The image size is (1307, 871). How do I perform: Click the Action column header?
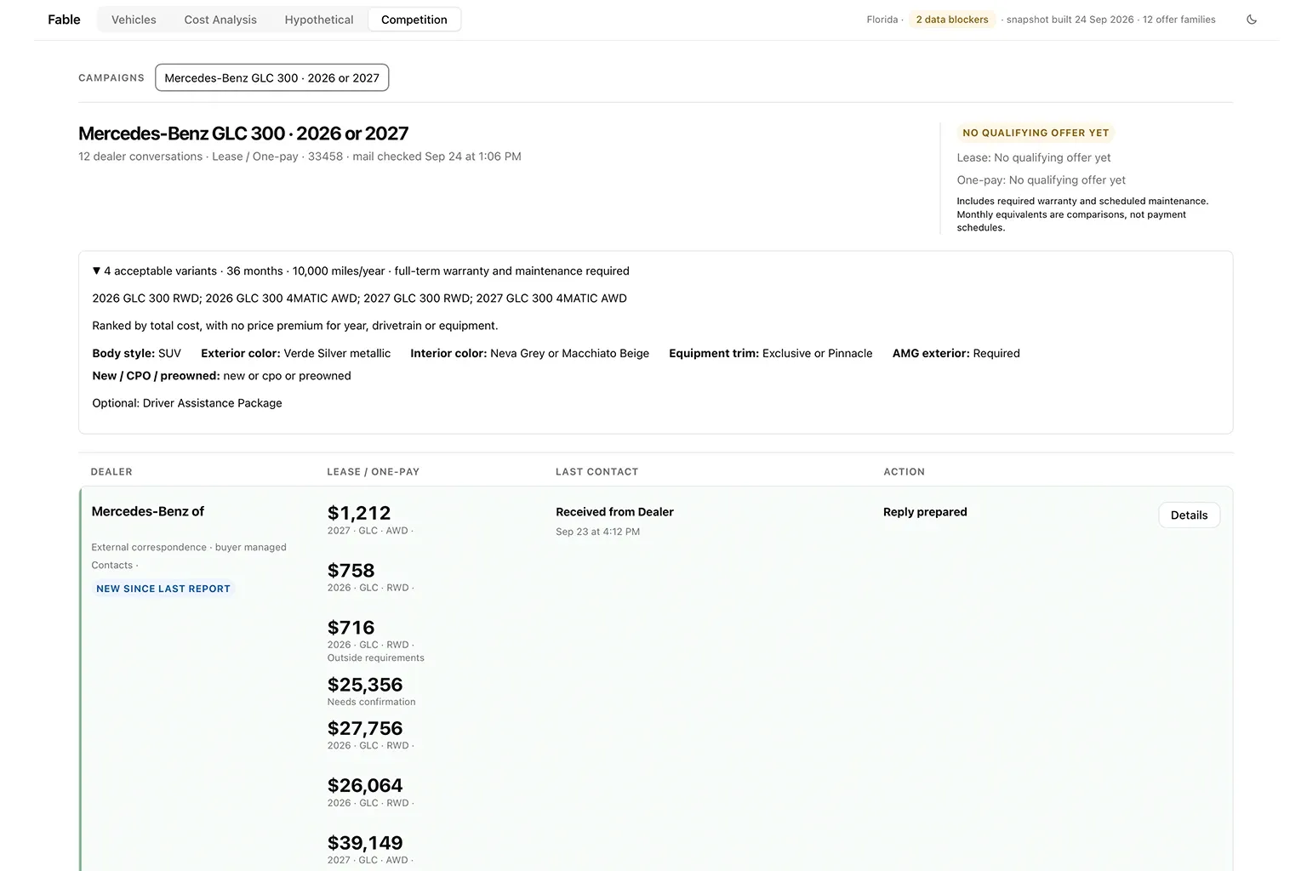click(x=904, y=472)
